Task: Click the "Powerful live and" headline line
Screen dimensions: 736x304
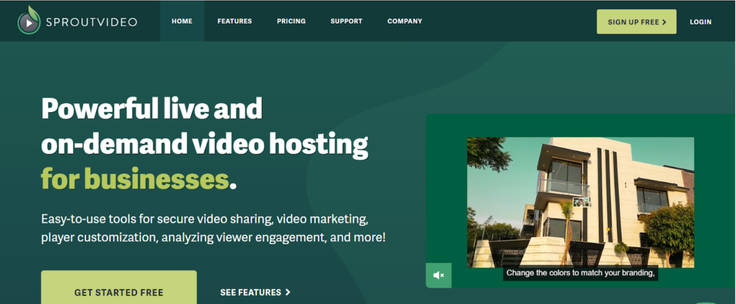Action: click(152, 109)
